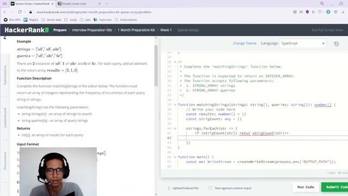Open the doctor web bookmark folder
Screen dimensions: 348x196
pyautogui.click(x=51, y=20)
